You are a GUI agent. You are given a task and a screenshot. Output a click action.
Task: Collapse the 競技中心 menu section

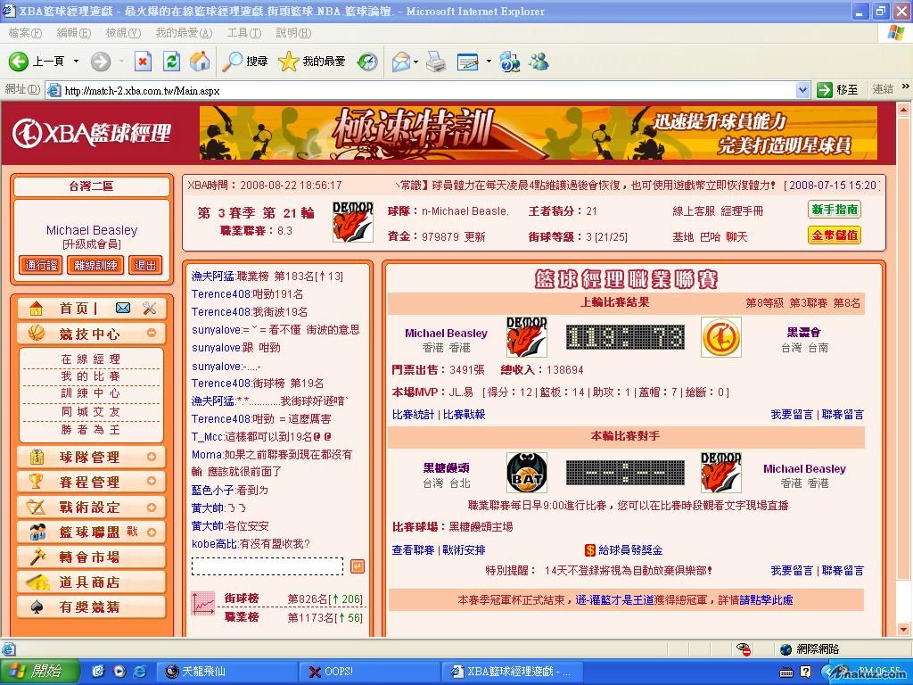(x=152, y=334)
